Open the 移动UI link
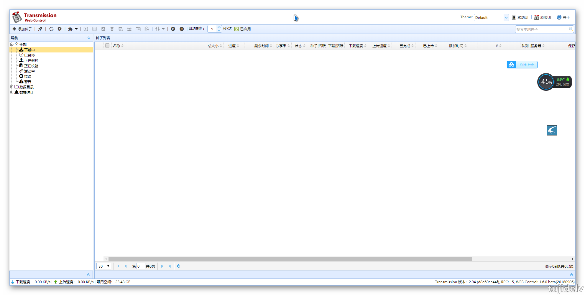Viewport: 585px width, 295px height. coord(520,18)
